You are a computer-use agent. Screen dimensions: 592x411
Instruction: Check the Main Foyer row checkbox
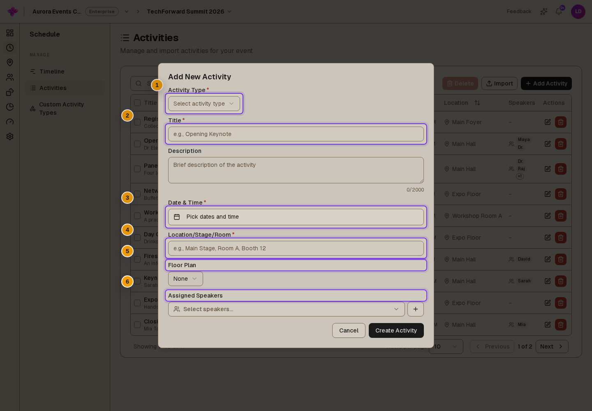(137, 122)
